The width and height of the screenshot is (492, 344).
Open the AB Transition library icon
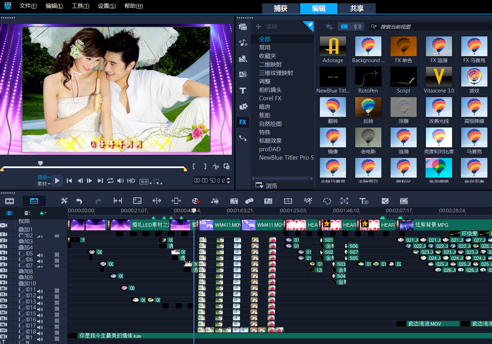click(x=243, y=75)
